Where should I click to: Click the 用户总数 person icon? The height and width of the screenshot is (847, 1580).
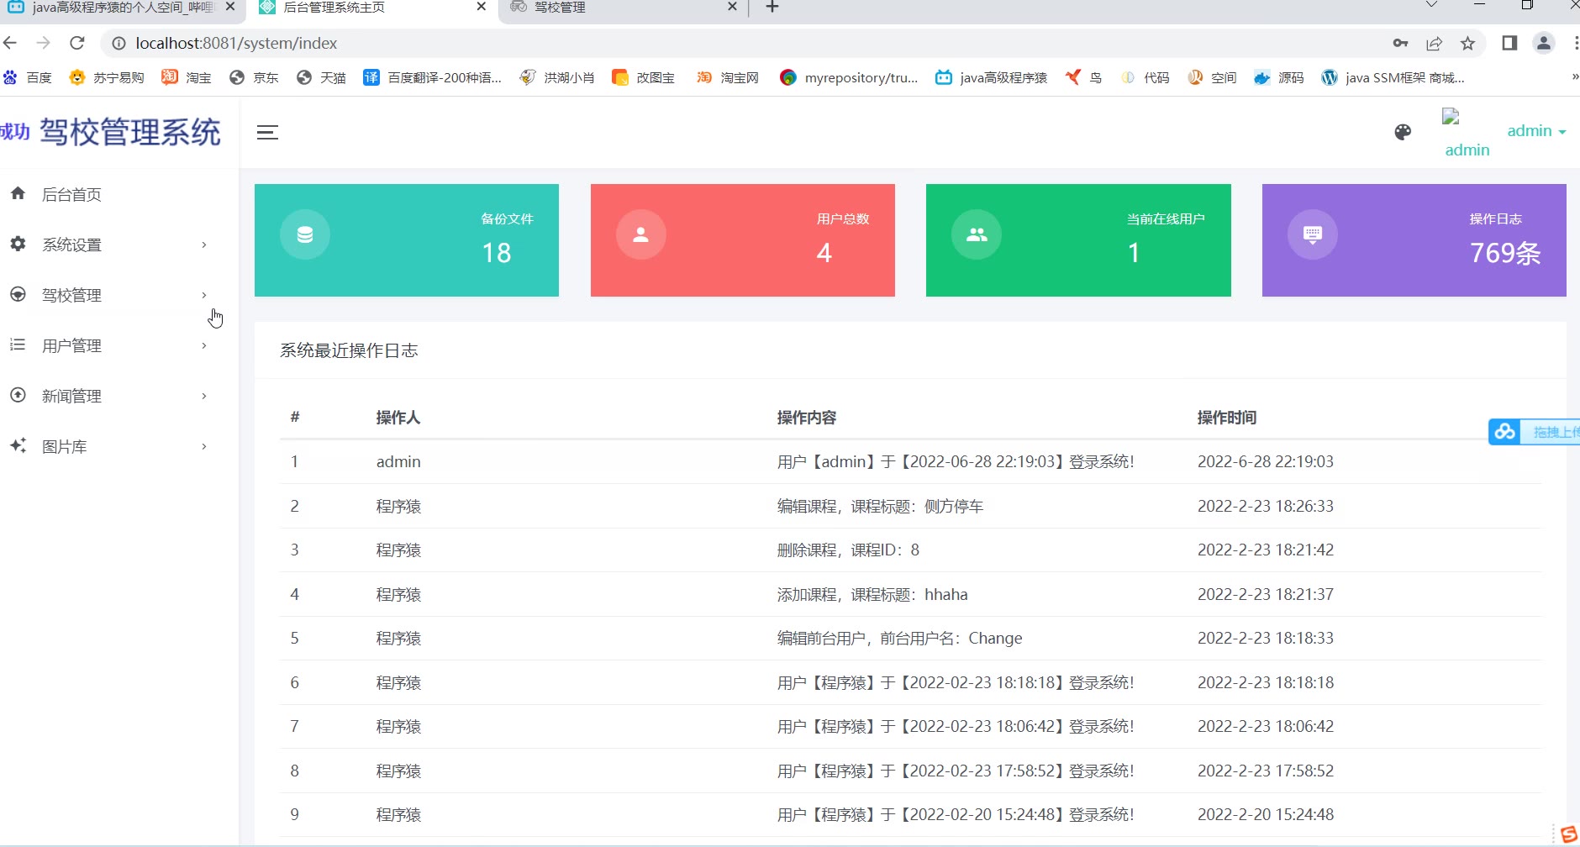pyautogui.click(x=641, y=234)
